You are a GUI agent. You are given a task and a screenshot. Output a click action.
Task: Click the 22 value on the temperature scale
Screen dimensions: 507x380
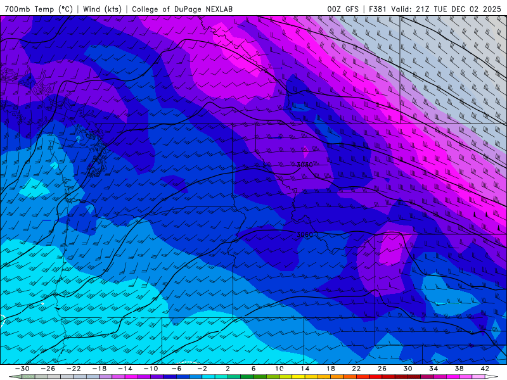[356, 369]
